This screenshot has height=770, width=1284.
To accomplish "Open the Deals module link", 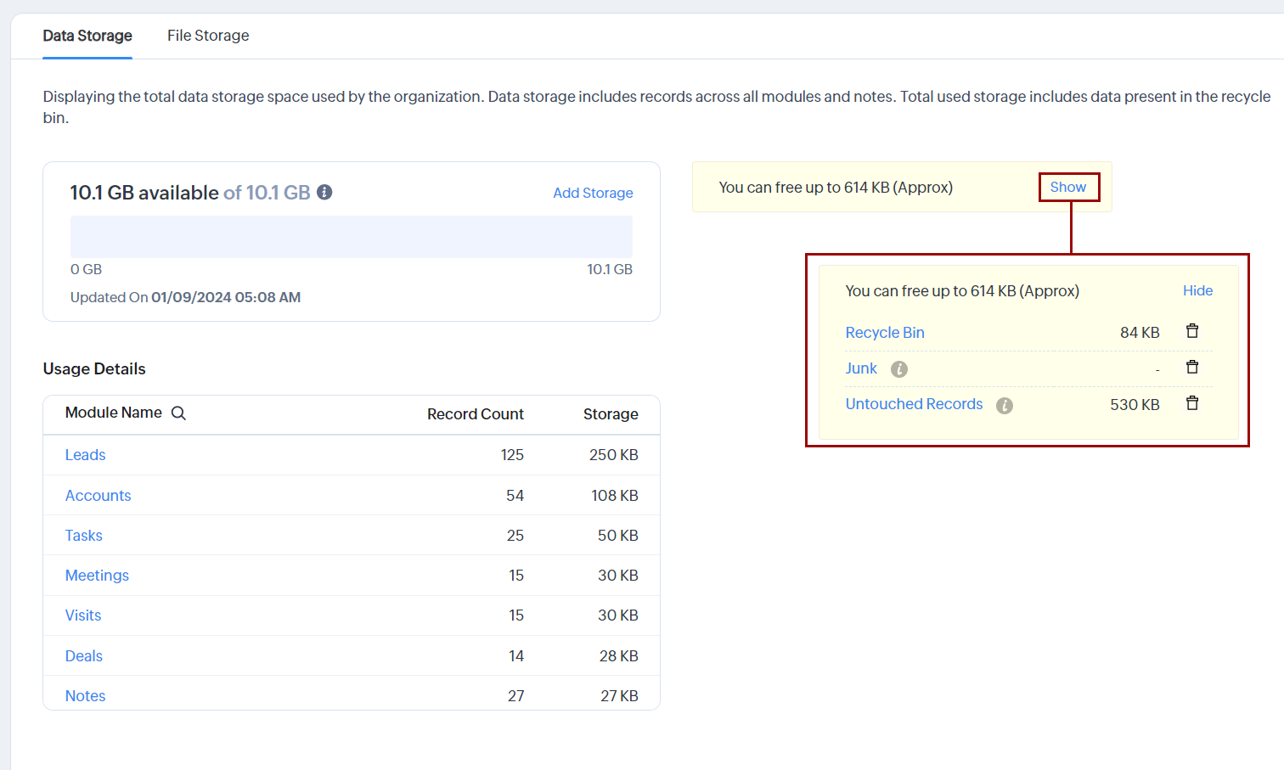I will (84, 656).
